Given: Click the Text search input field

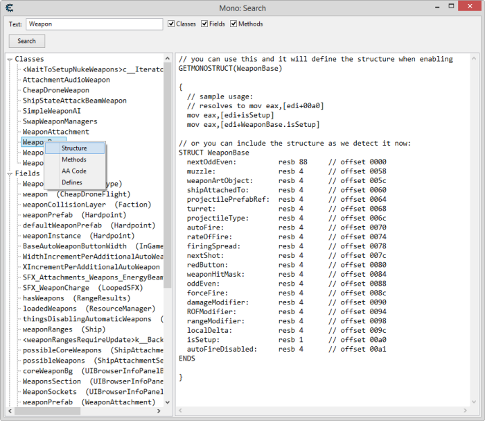Looking at the screenshot, I should [x=94, y=24].
